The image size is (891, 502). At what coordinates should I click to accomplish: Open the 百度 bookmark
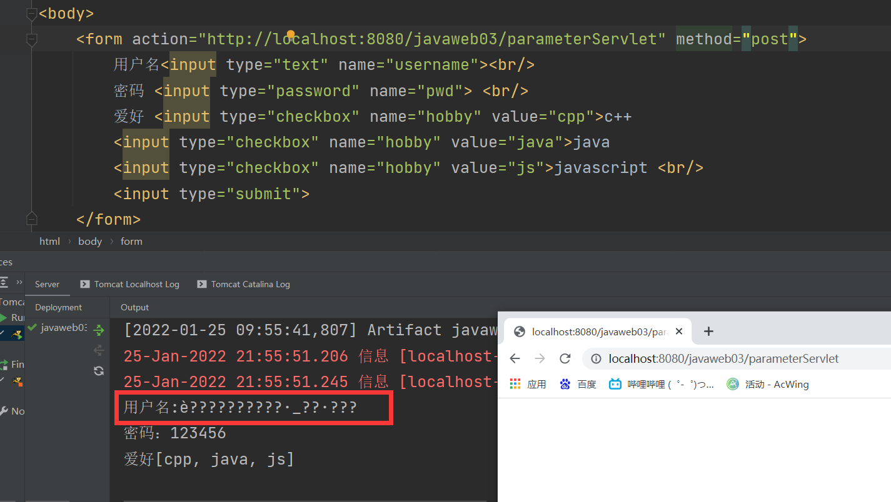pyautogui.click(x=578, y=384)
